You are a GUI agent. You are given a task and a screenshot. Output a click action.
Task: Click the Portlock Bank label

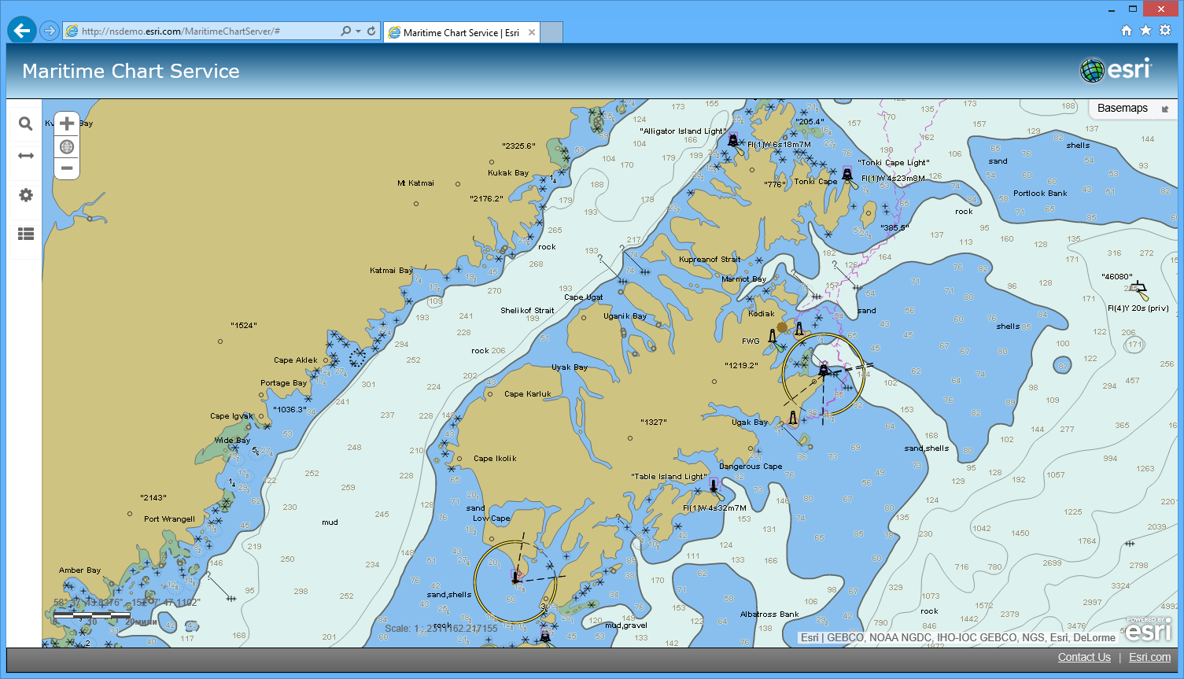(1040, 194)
